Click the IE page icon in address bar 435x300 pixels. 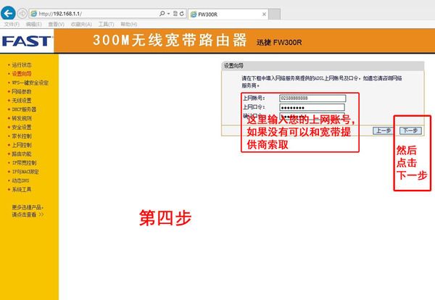[x=34, y=14]
